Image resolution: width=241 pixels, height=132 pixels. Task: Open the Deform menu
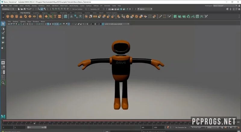coord(96,6)
